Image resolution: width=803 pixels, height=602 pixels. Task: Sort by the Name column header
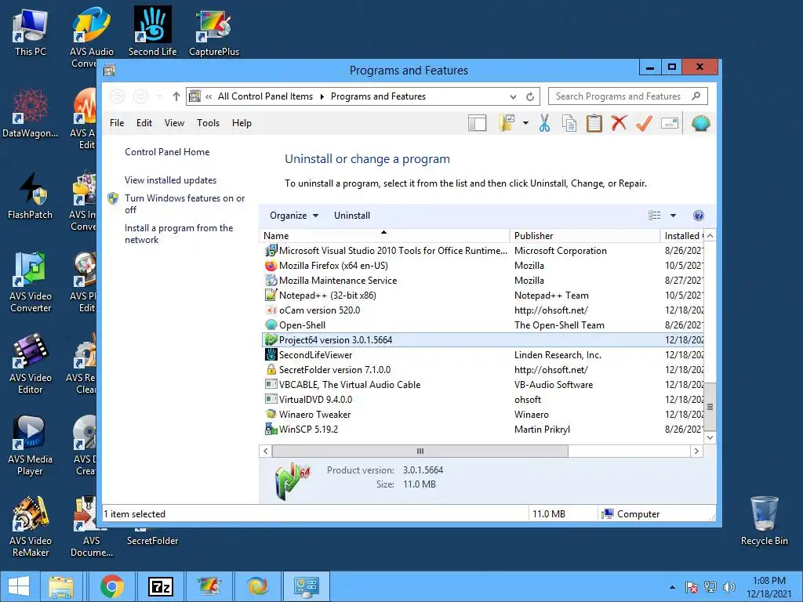384,235
